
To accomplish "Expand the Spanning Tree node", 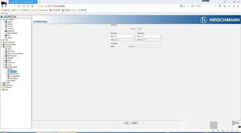I will 6,74.
